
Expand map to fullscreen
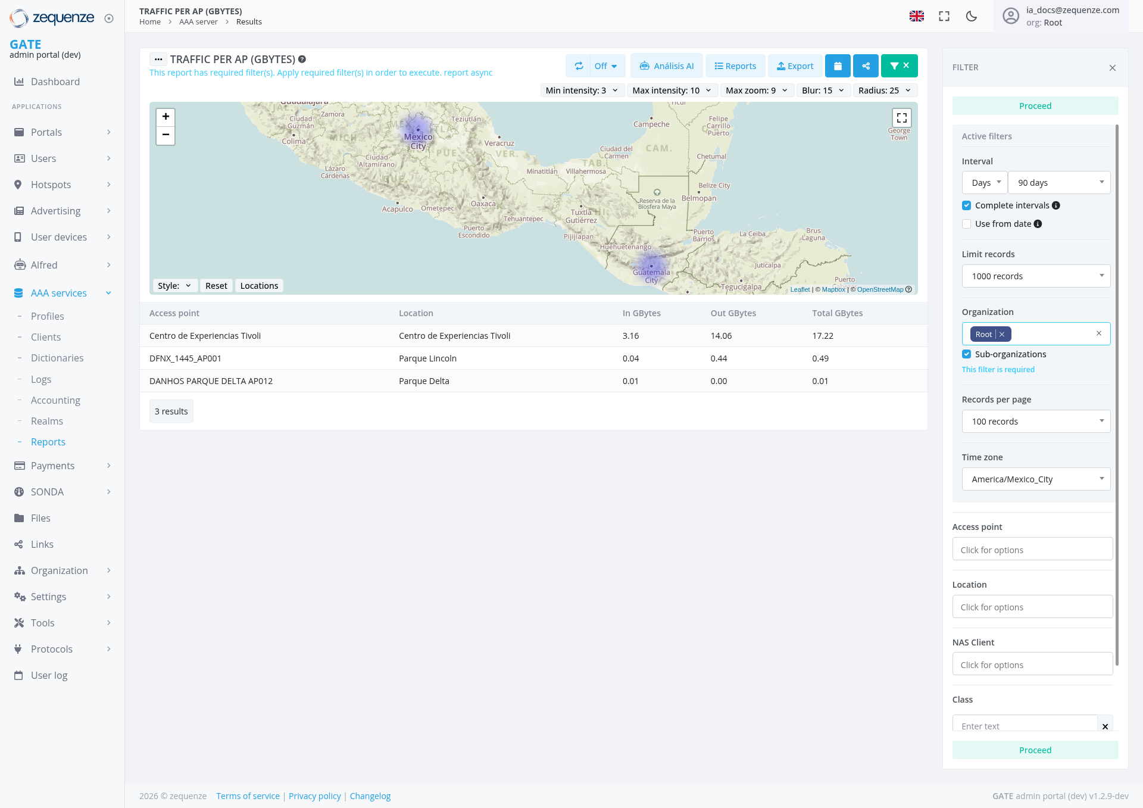[902, 118]
